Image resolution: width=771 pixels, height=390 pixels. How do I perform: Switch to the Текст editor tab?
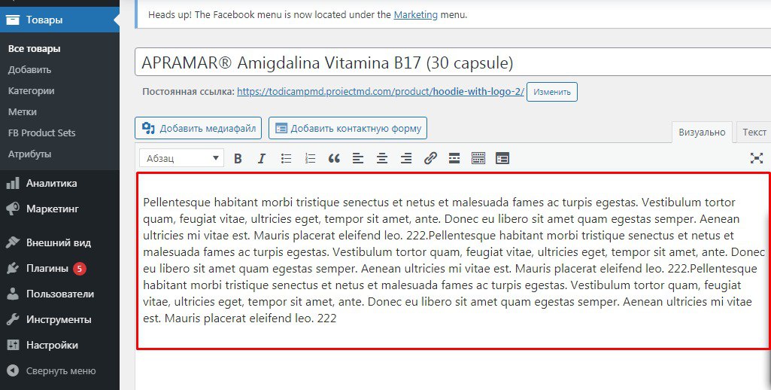point(754,132)
